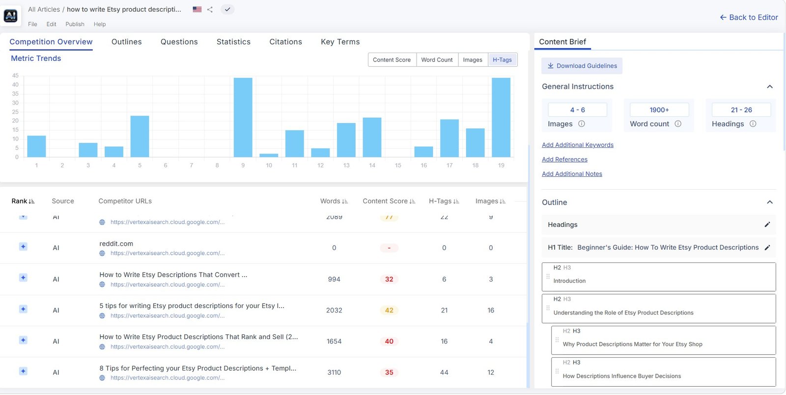786x395 pixels.
Task: Click the share icon next to title
Action: [x=210, y=9]
